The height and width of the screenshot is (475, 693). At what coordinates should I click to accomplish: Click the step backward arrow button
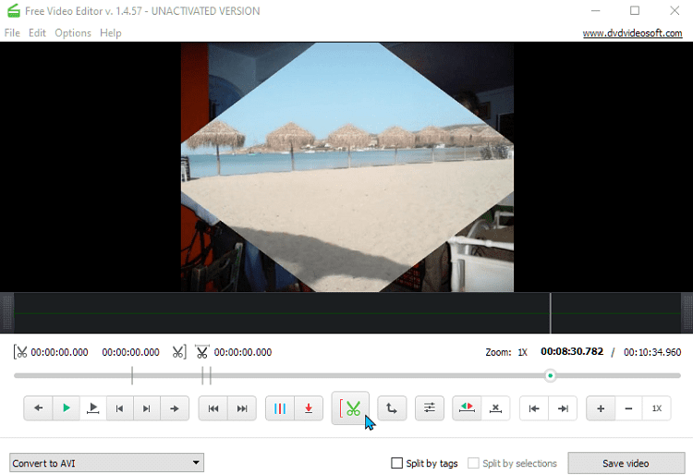coord(39,408)
